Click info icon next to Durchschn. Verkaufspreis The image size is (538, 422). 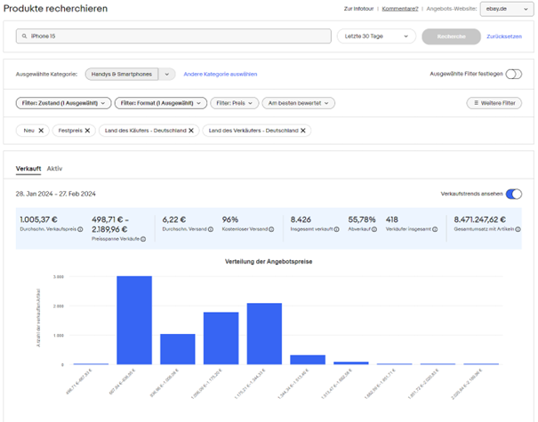pos(79,229)
